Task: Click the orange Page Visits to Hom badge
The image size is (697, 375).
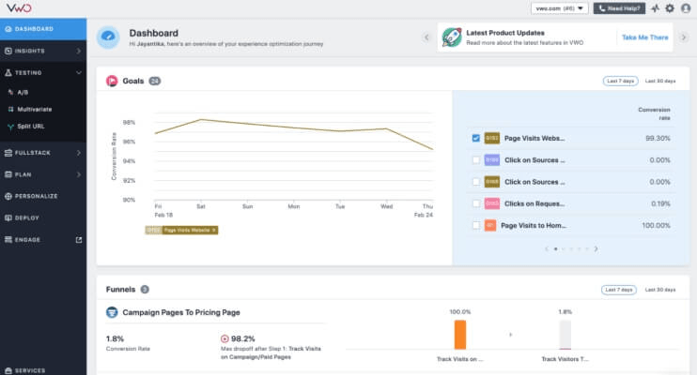Action: 489,225
